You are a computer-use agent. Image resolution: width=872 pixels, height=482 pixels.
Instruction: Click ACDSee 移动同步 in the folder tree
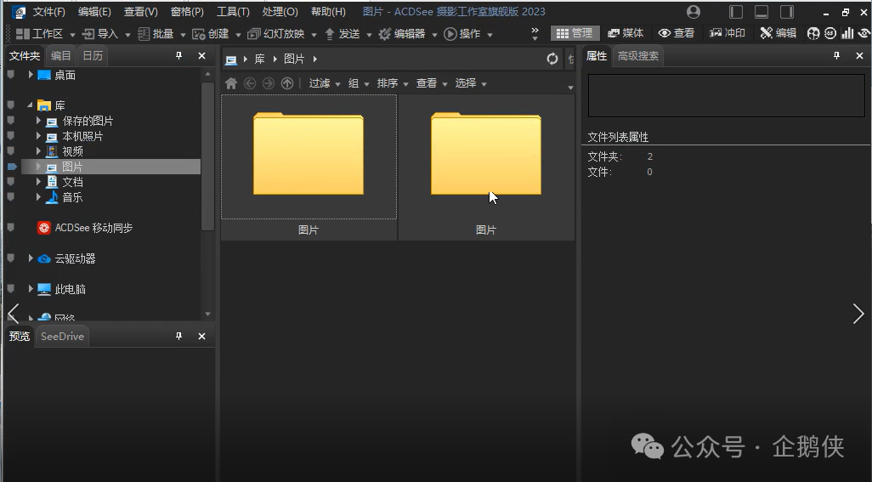pos(93,228)
